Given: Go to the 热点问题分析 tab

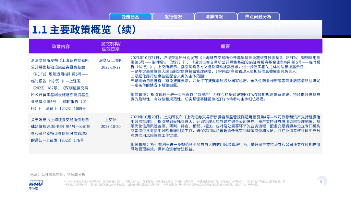Looking at the screenshot, I should [258, 16].
